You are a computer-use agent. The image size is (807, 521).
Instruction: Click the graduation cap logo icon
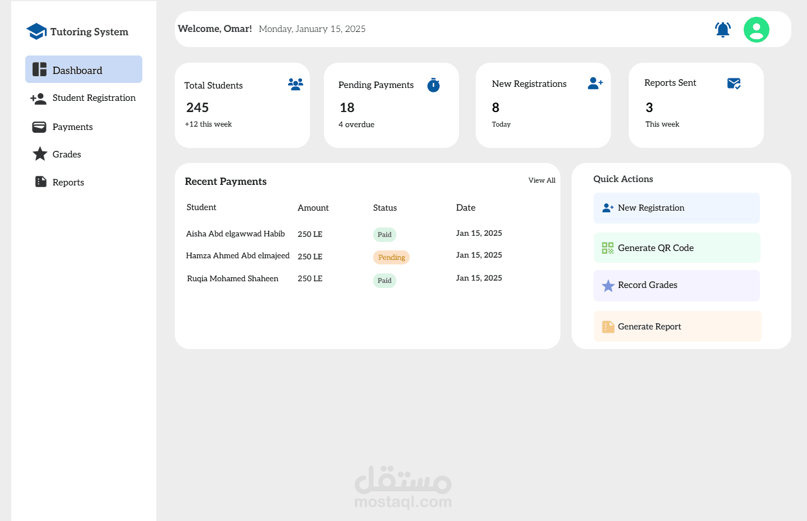pos(36,31)
